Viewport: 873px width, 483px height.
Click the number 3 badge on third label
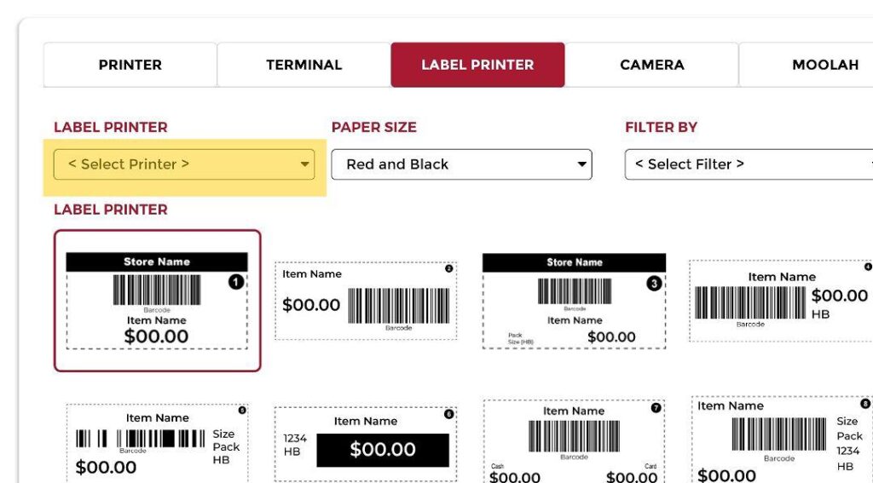coord(654,283)
